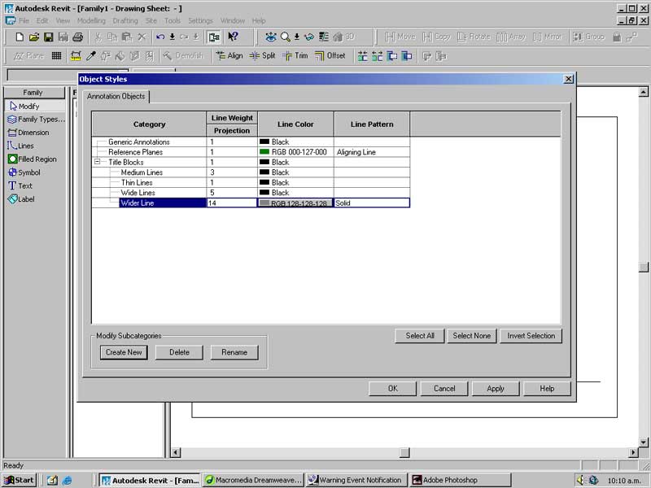Click the Family panel header tab
This screenshot has height=488, width=651.
pos(33,93)
